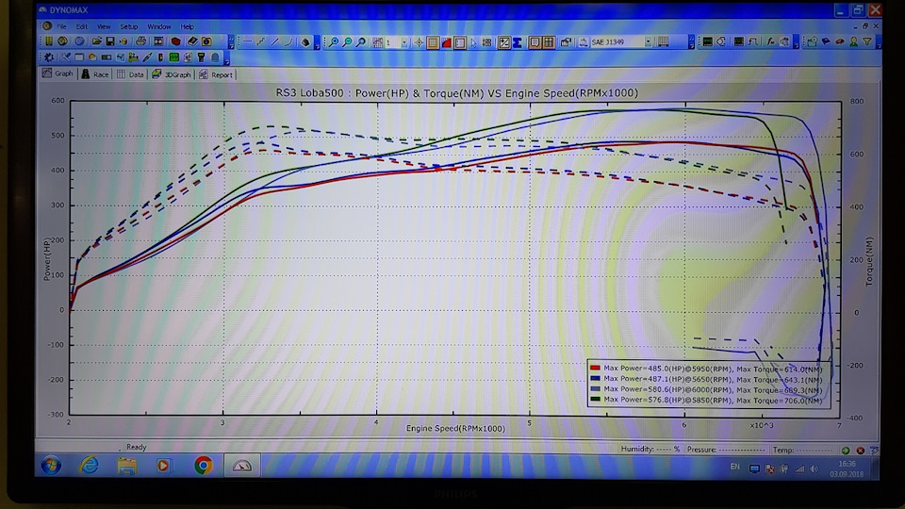Toggle the orange legend box button

pos(535,42)
